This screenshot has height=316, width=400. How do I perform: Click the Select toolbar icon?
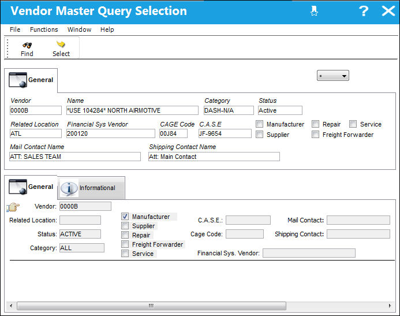[61, 44]
